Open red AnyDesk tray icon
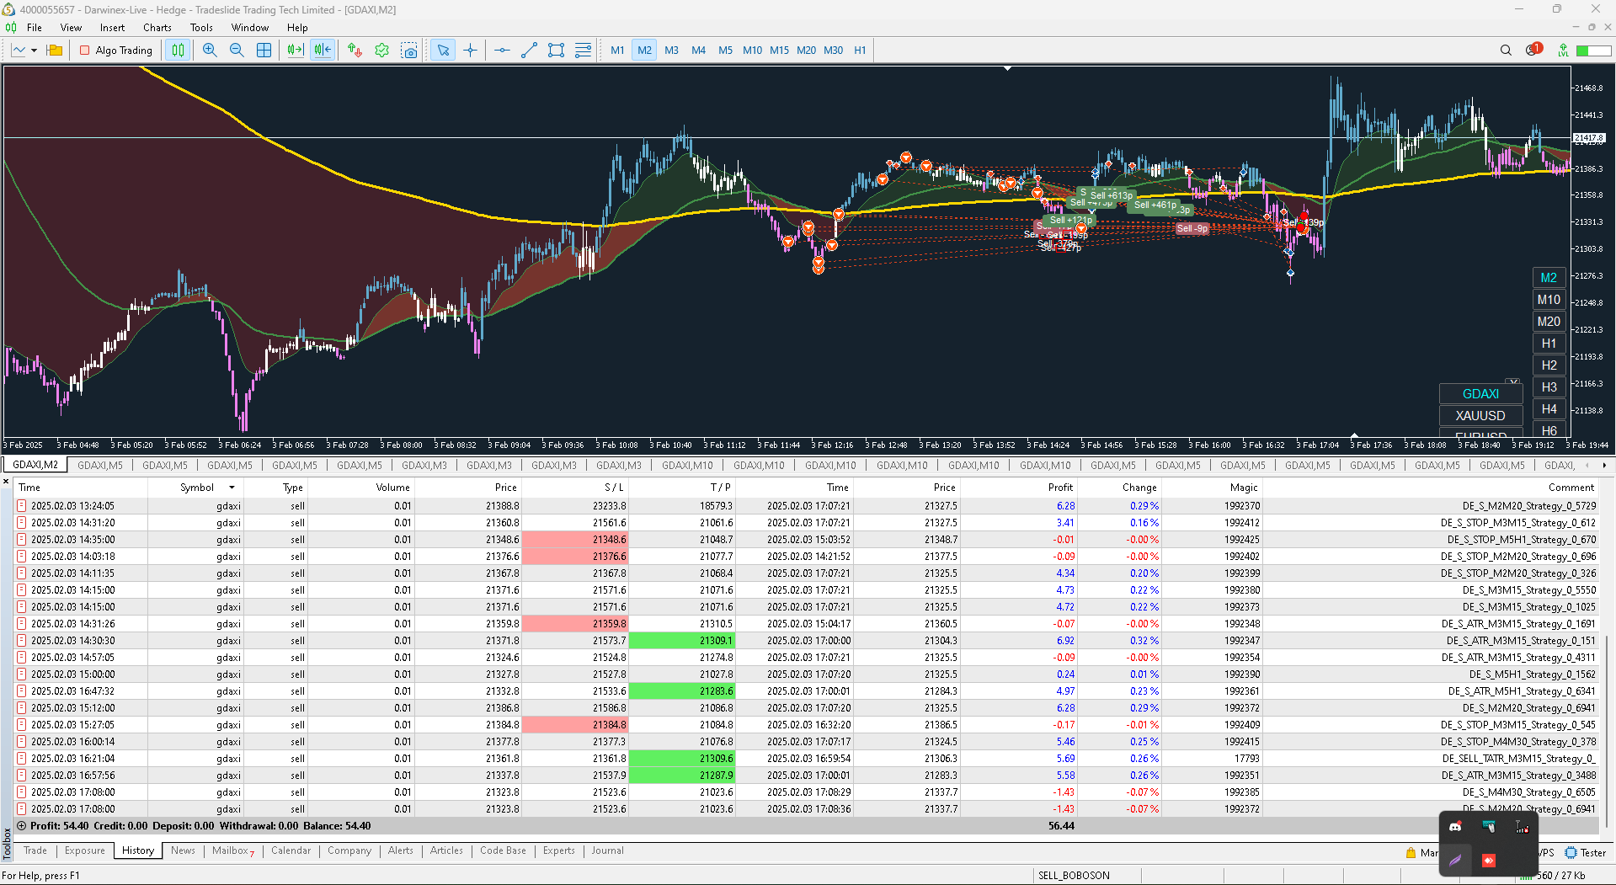The width and height of the screenshot is (1616, 885). pos(1489,861)
